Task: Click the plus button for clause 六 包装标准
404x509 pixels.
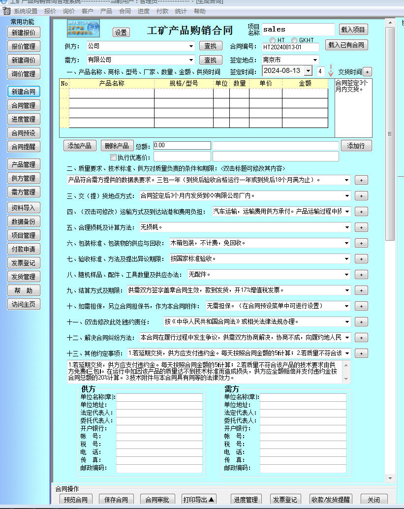Action: tap(361, 243)
